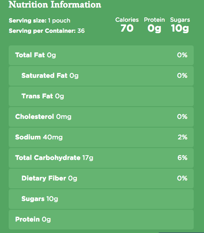
Task: Click the Calories 70 summary
Action: click(x=127, y=24)
